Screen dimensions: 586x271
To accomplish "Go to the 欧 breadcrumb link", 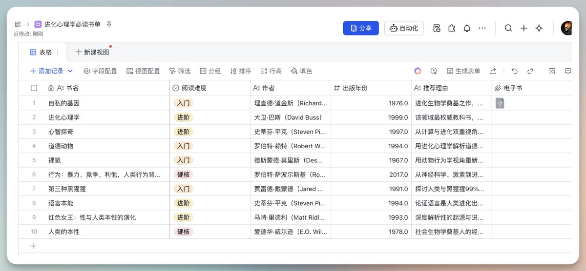I will [x=18, y=24].
